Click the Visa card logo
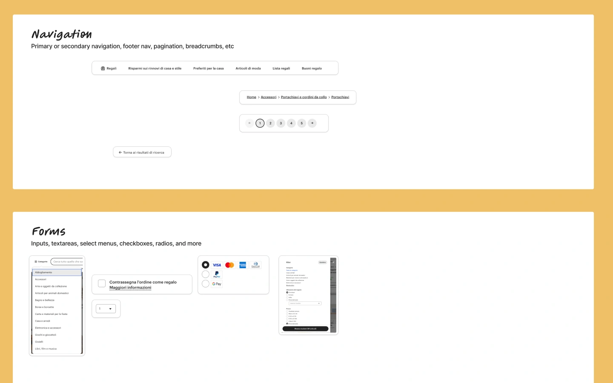This screenshot has height=383, width=613. coord(217,265)
